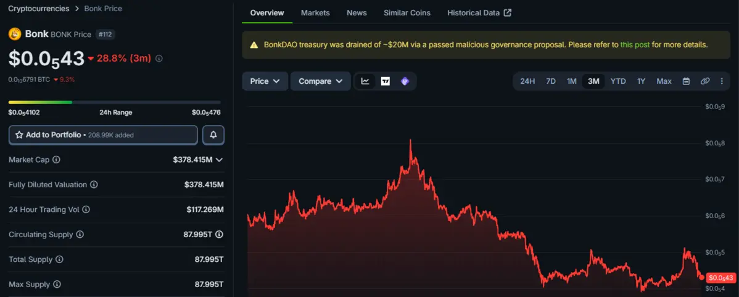This screenshot has height=297, width=739.
Task: Click the purple diamond chart icon
Action: (405, 81)
